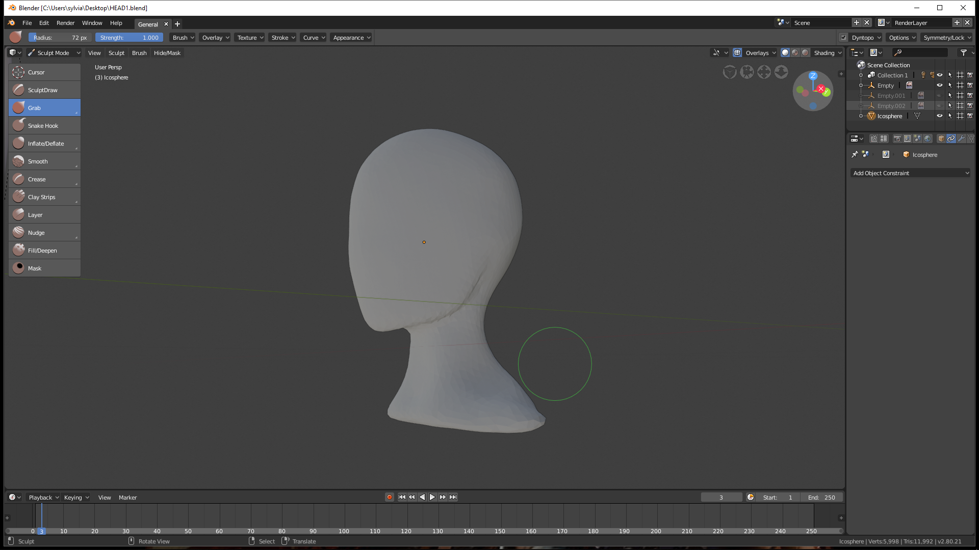Choose the Mask brush tool
979x550 pixels.
(44, 268)
